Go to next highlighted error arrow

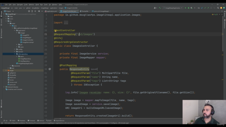[x=222, y=14]
